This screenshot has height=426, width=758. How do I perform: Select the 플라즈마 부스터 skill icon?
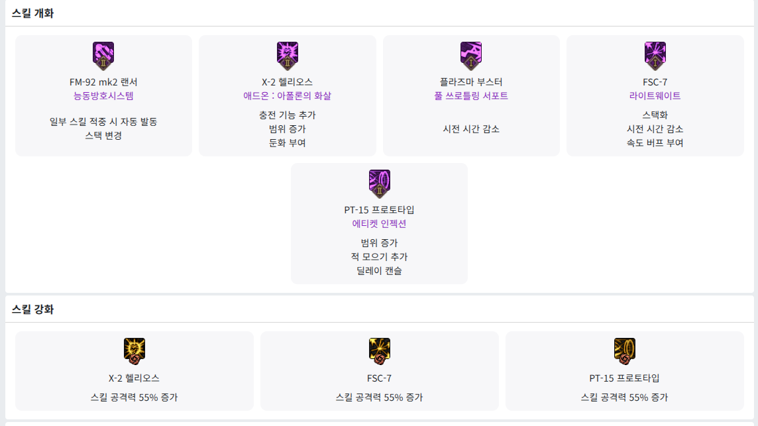pyautogui.click(x=471, y=55)
